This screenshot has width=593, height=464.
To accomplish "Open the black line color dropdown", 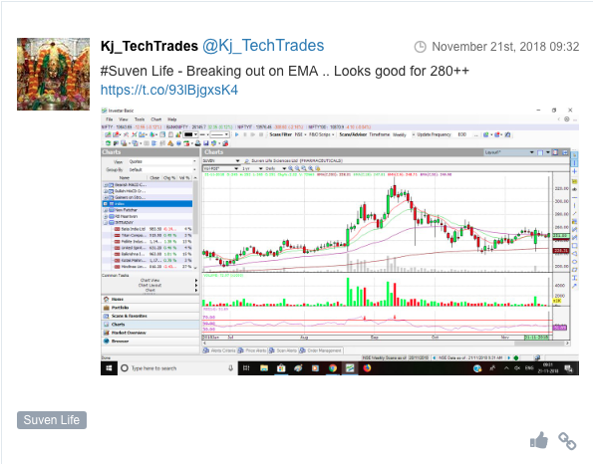I will [190, 134].
